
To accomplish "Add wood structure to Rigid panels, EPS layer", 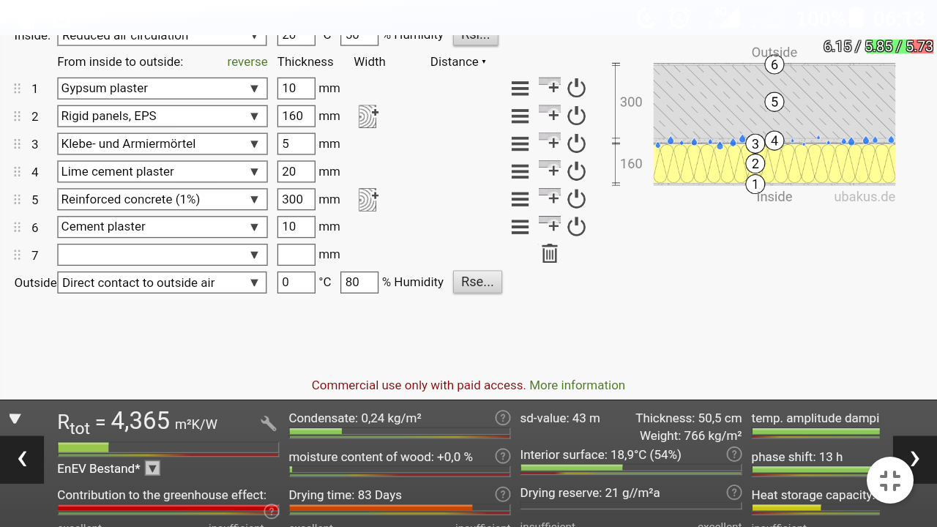I will 367,116.
